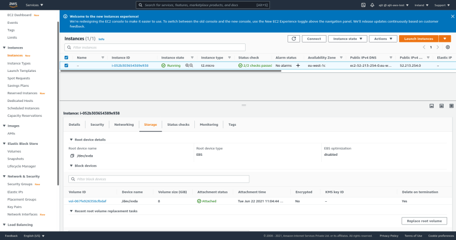Sort by the Instance type column arrow
Screen dimensions: 456x240
click(229, 57)
